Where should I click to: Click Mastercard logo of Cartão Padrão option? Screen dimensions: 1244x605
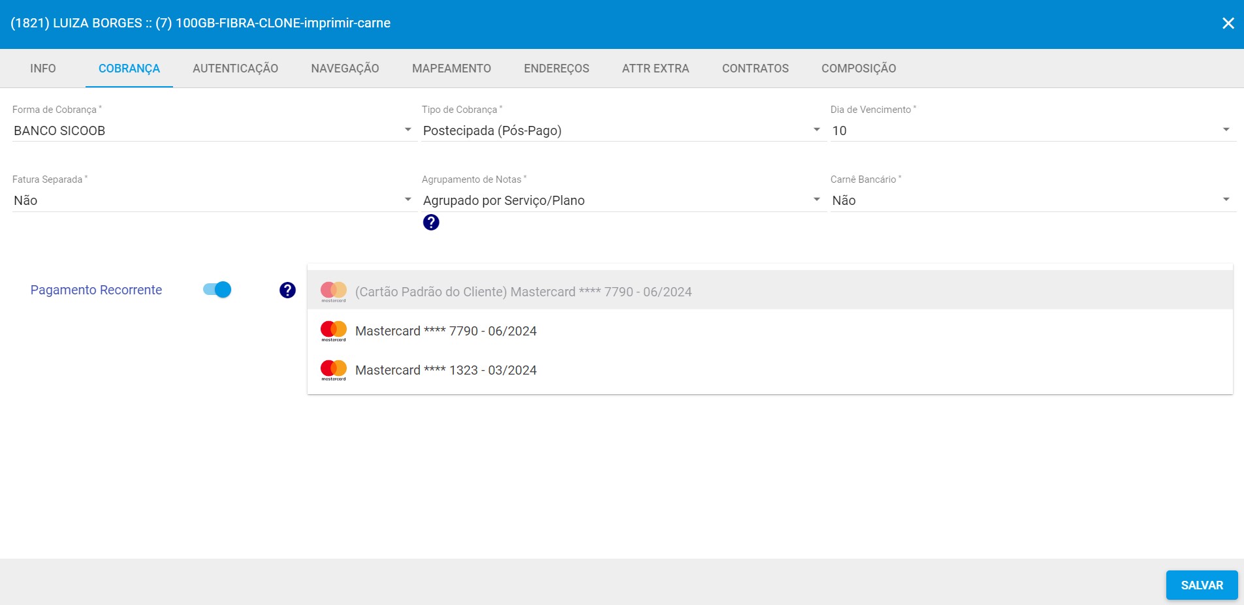334,292
